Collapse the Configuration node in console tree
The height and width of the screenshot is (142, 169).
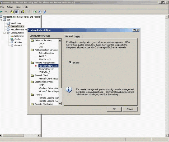[x=4, y=33]
